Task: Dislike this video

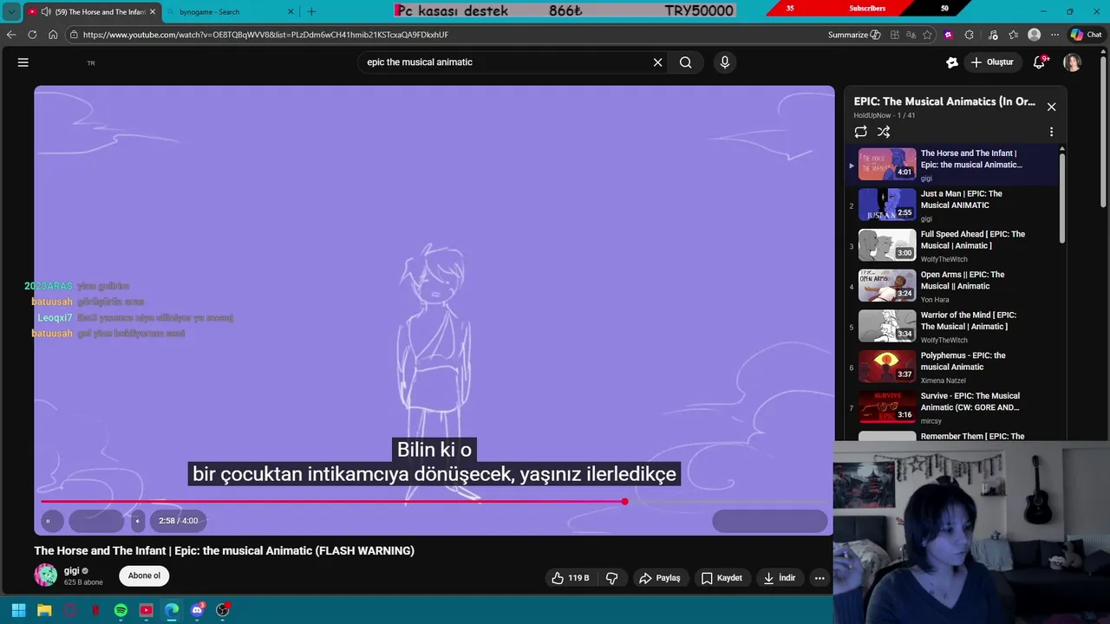Action: coord(611,578)
